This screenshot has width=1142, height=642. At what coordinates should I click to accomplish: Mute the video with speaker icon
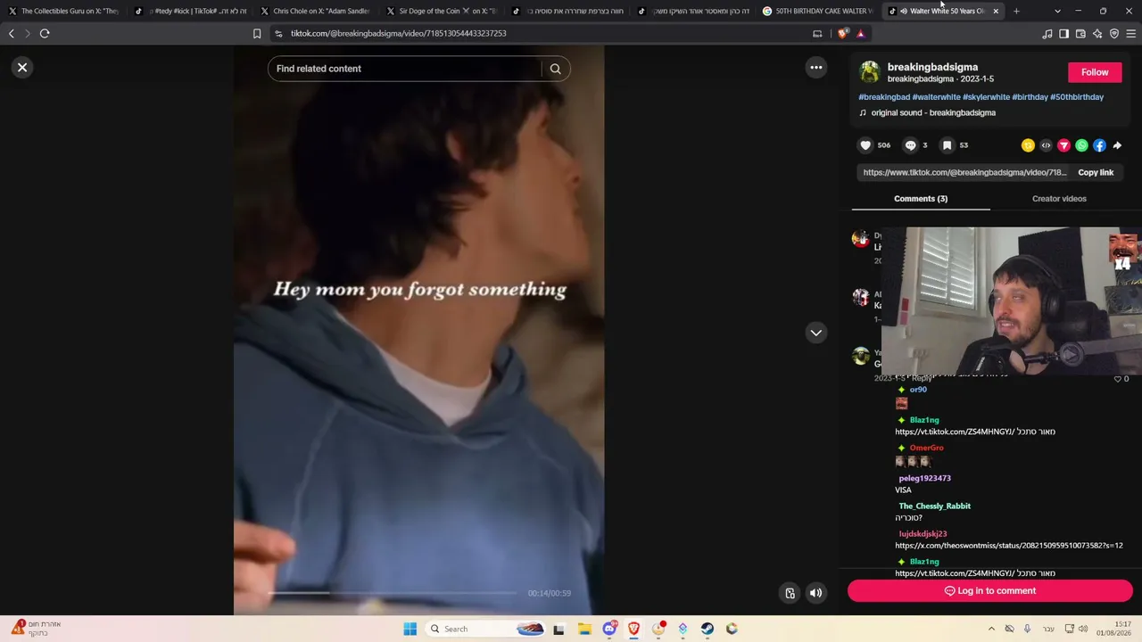[815, 593]
